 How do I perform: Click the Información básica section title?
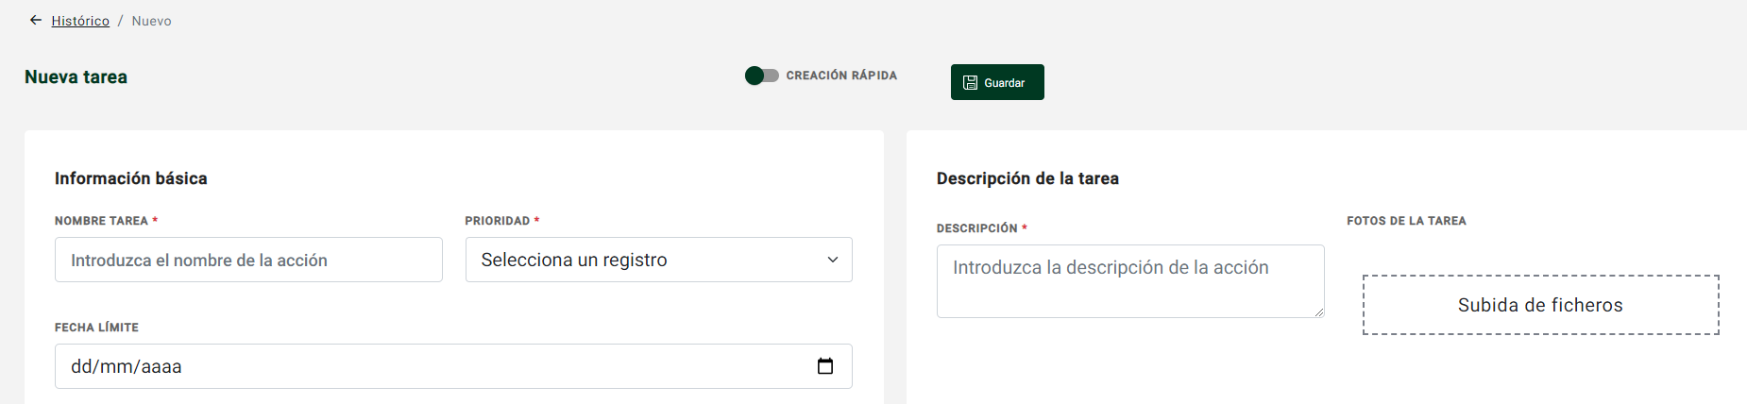(x=131, y=178)
